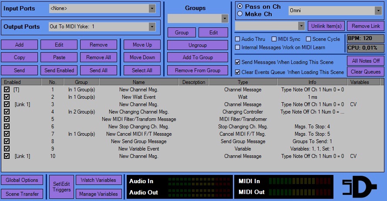Select row New Changing Channel Msg.
Screen dimensions: 387x201
(x=192, y=112)
